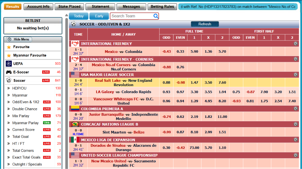Click the scrolling notification ticker message

[238, 7]
